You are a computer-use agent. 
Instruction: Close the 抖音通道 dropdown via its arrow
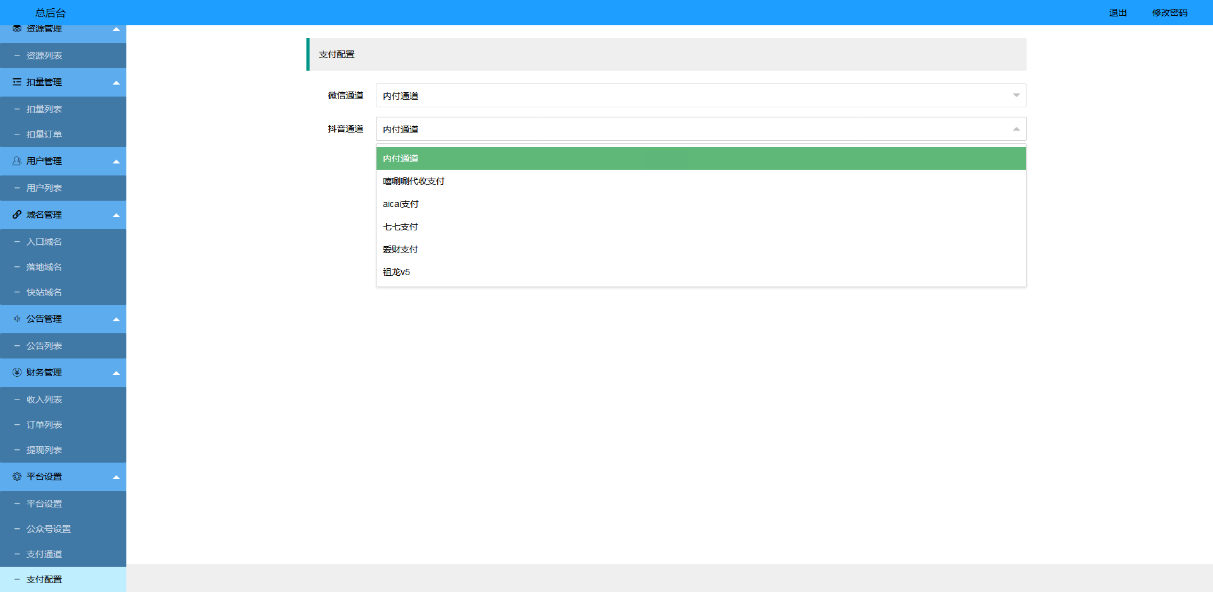coord(1016,129)
